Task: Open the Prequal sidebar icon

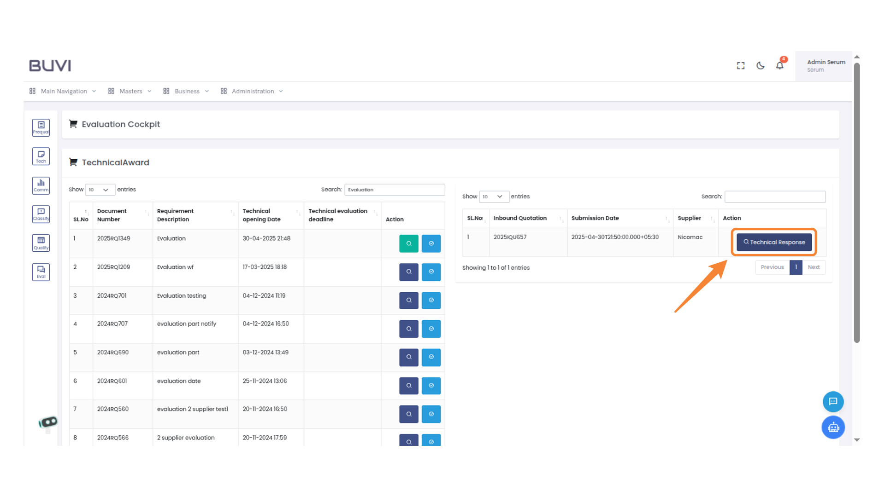Action: click(x=41, y=127)
